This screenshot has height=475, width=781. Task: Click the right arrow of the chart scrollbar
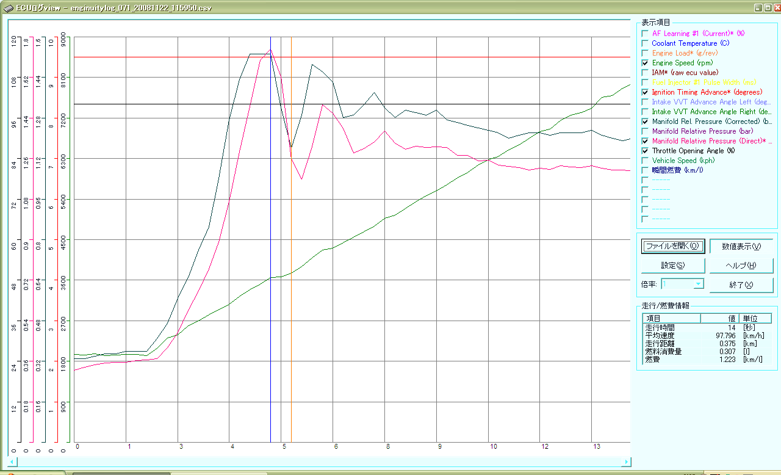click(627, 462)
